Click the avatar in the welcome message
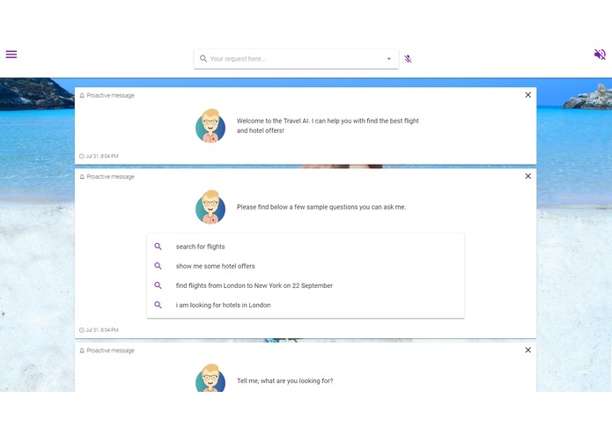Viewport: 612px width, 435px height. click(210, 126)
